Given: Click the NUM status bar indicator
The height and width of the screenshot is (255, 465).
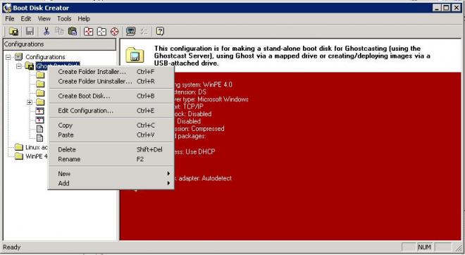Looking at the screenshot, I should 424,247.
